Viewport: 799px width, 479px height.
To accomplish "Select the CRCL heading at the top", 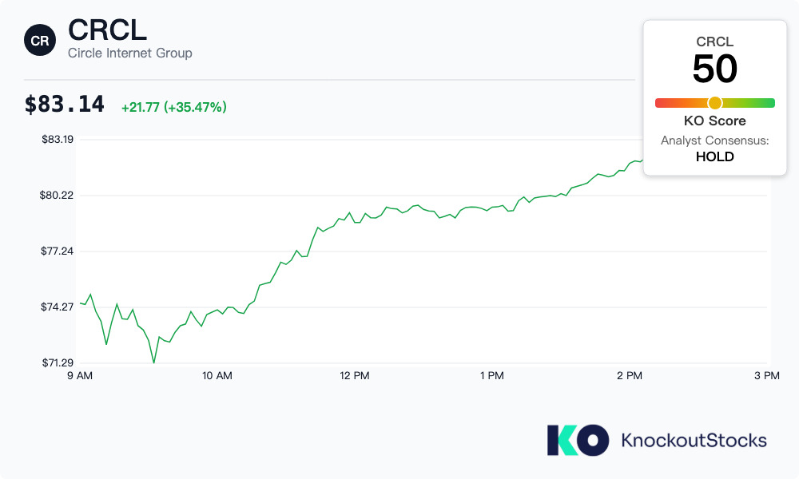I will pyautogui.click(x=106, y=32).
